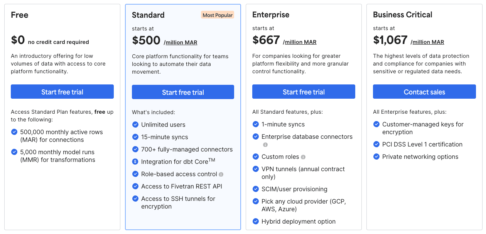Image resolution: width=486 pixels, height=234 pixels.
Task: Click checkmark icon beside 1-minute syncs
Action: tap(255, 124)
